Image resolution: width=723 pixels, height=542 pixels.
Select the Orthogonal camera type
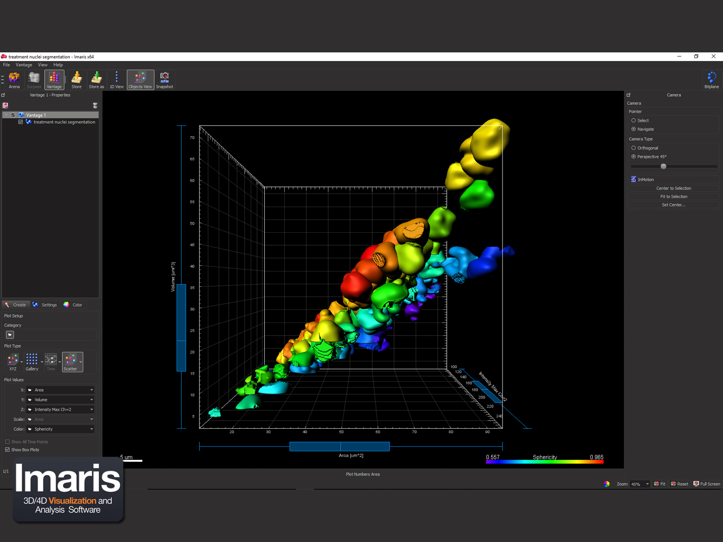[634, 148]
